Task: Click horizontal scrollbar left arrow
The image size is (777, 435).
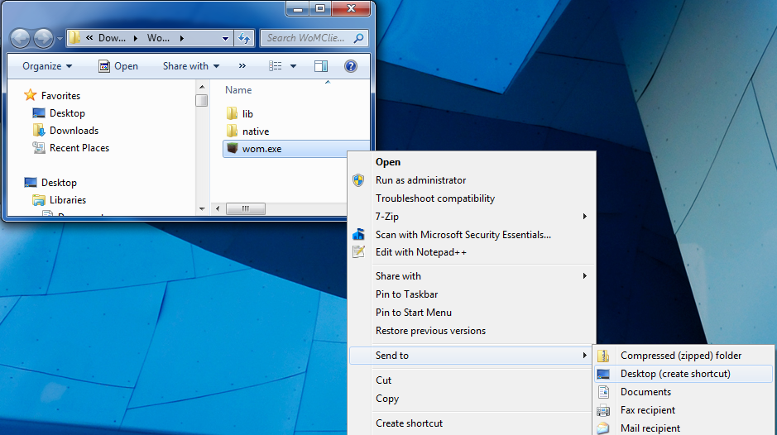Action: 218,209
